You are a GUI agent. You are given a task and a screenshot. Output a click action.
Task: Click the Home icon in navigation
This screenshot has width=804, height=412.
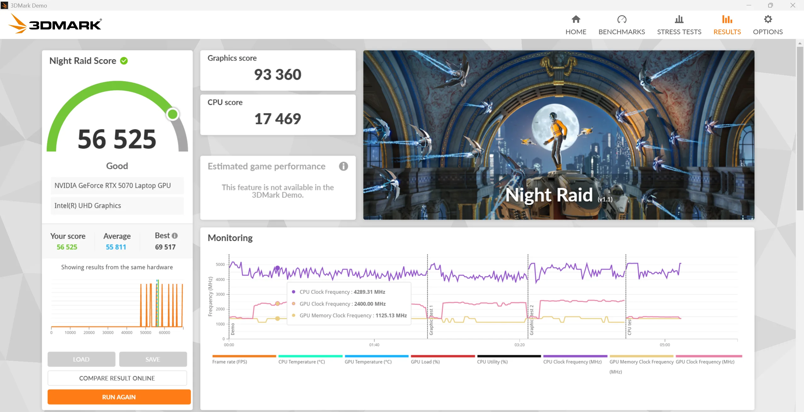(x=576, y=19)
